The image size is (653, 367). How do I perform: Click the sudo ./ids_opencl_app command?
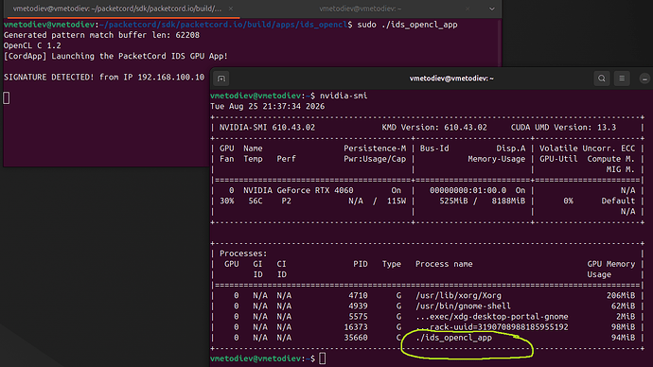[407, 25]
